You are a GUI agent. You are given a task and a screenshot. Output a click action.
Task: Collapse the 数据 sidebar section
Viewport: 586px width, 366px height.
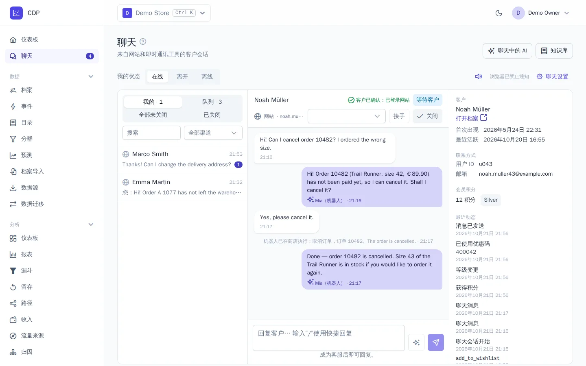91,76
